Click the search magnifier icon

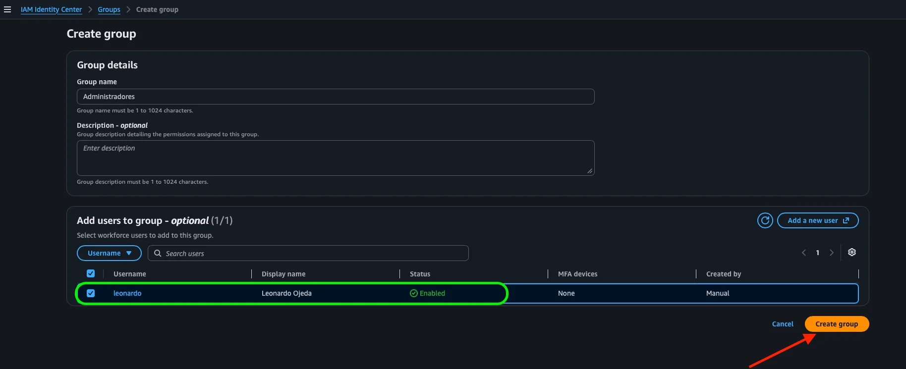[x=158, y=253]
